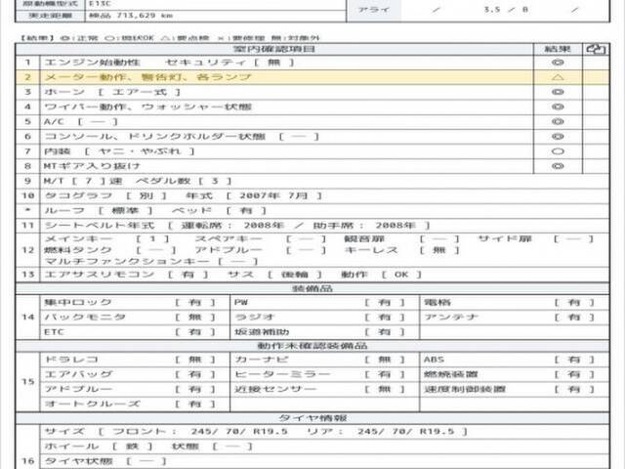The height and width of the screenshot is (469, 625).
Task: Click the 近接センサー [無] entry
Action: (319, 389)
